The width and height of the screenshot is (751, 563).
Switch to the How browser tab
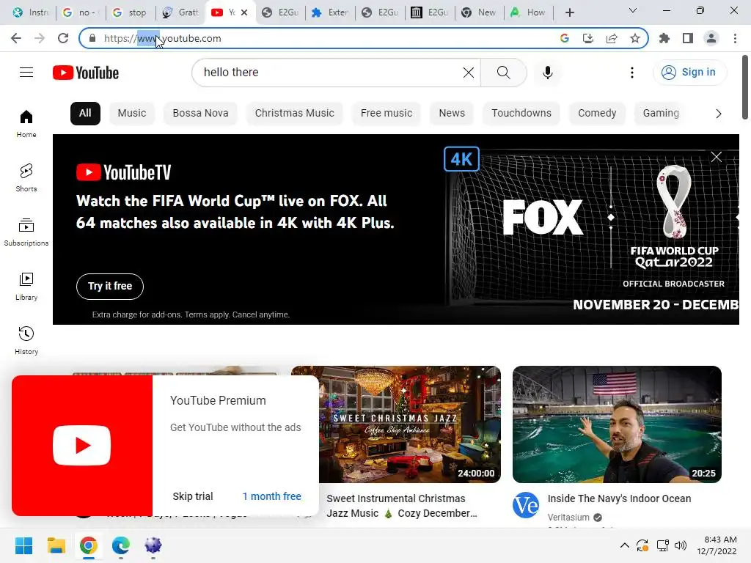[528, 12]
